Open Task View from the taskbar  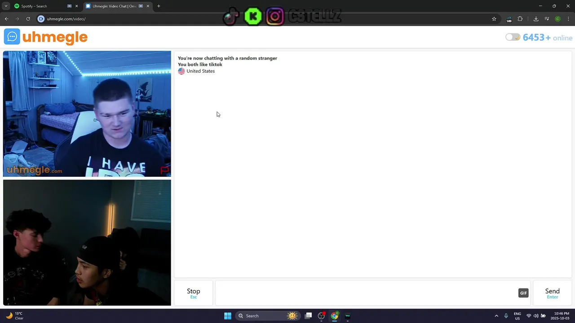pyautogui.click(x=308, y=316)
